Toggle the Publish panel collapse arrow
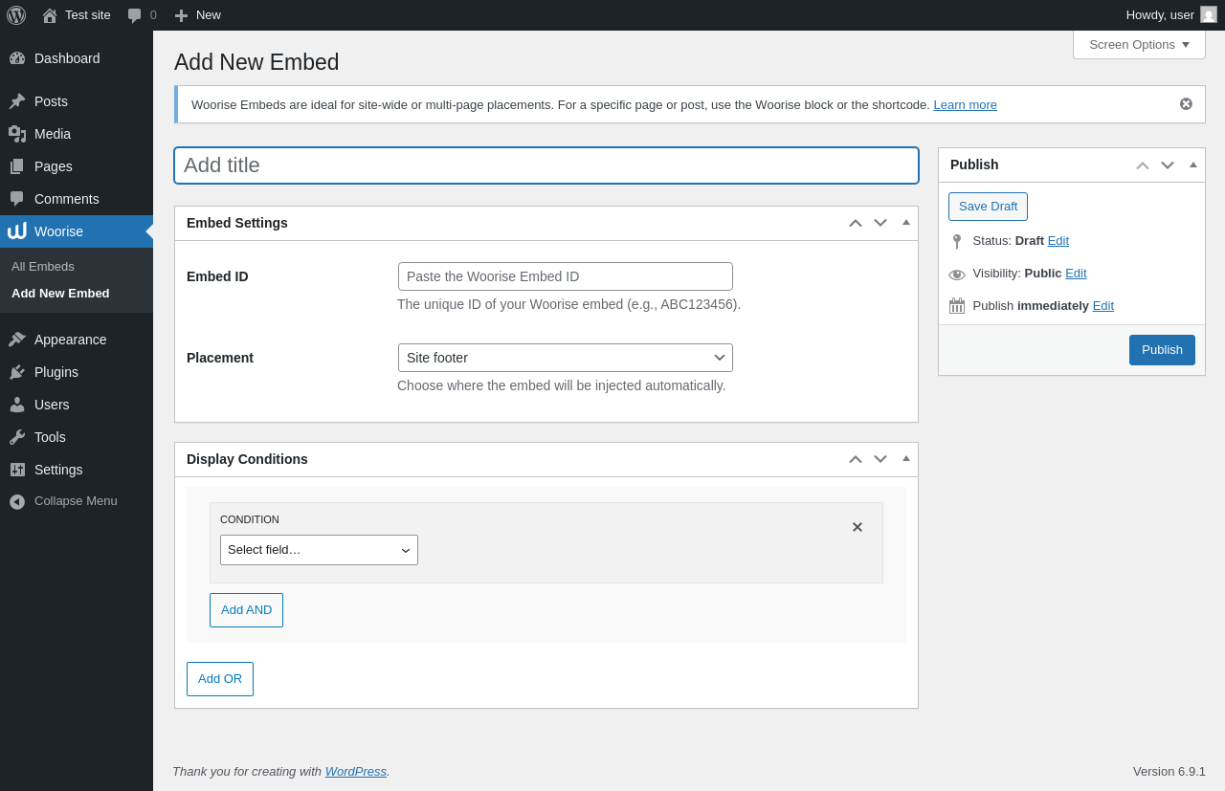The height and width of the screenshot is (791, 1225). click(1193, 165)
